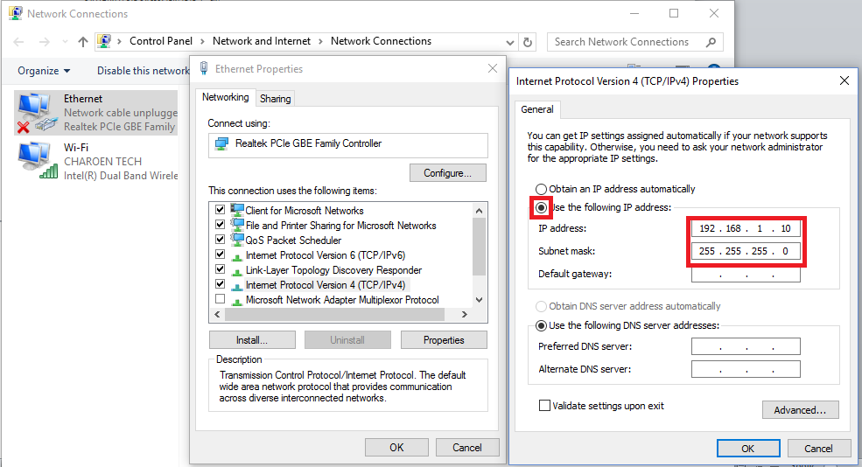Click the search magnifier icon
862x467 pixels.
point(711,42)
